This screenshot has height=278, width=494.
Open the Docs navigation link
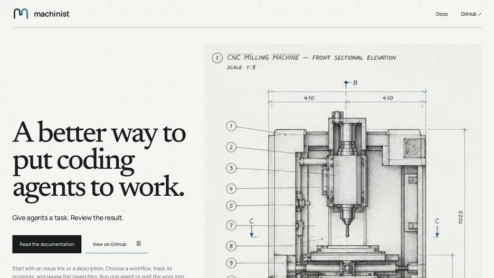pyautogui.click(x=442, y=14)
